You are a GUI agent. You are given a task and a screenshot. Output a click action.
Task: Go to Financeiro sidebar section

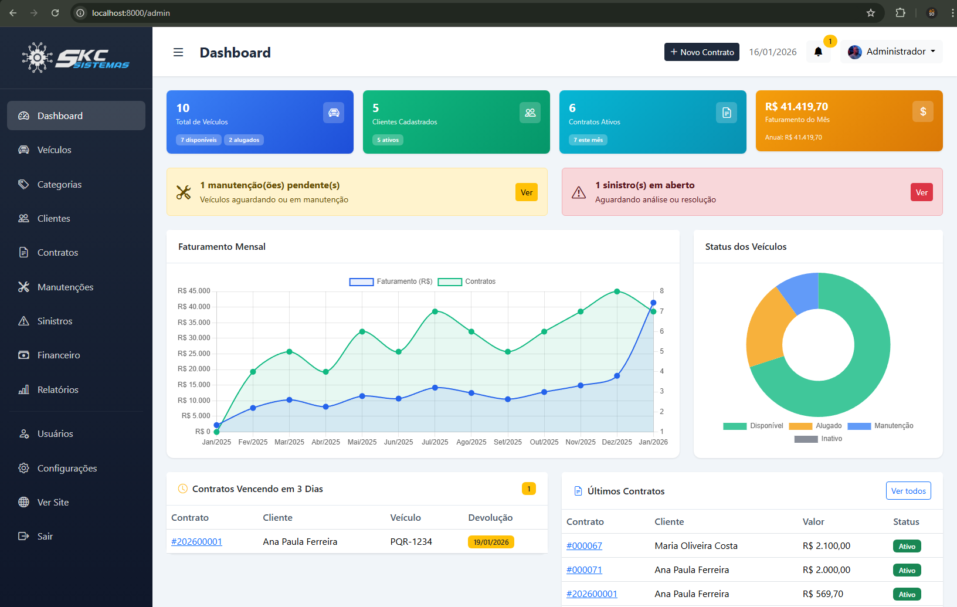[x=59, y=355]
